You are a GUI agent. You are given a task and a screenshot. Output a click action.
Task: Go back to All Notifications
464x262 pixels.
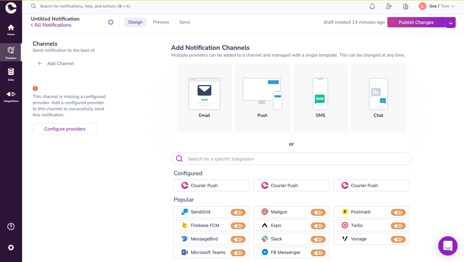pos(51,25)
